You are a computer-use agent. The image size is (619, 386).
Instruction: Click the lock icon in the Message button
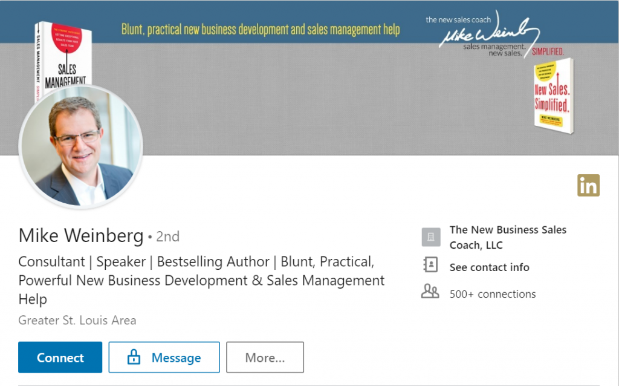(133, 358)
